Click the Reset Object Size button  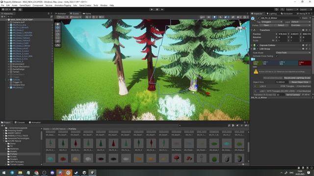pyautogui.click(x=300, y=82)
